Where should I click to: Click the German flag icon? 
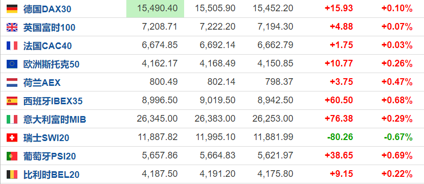click(x=12, y=9)
